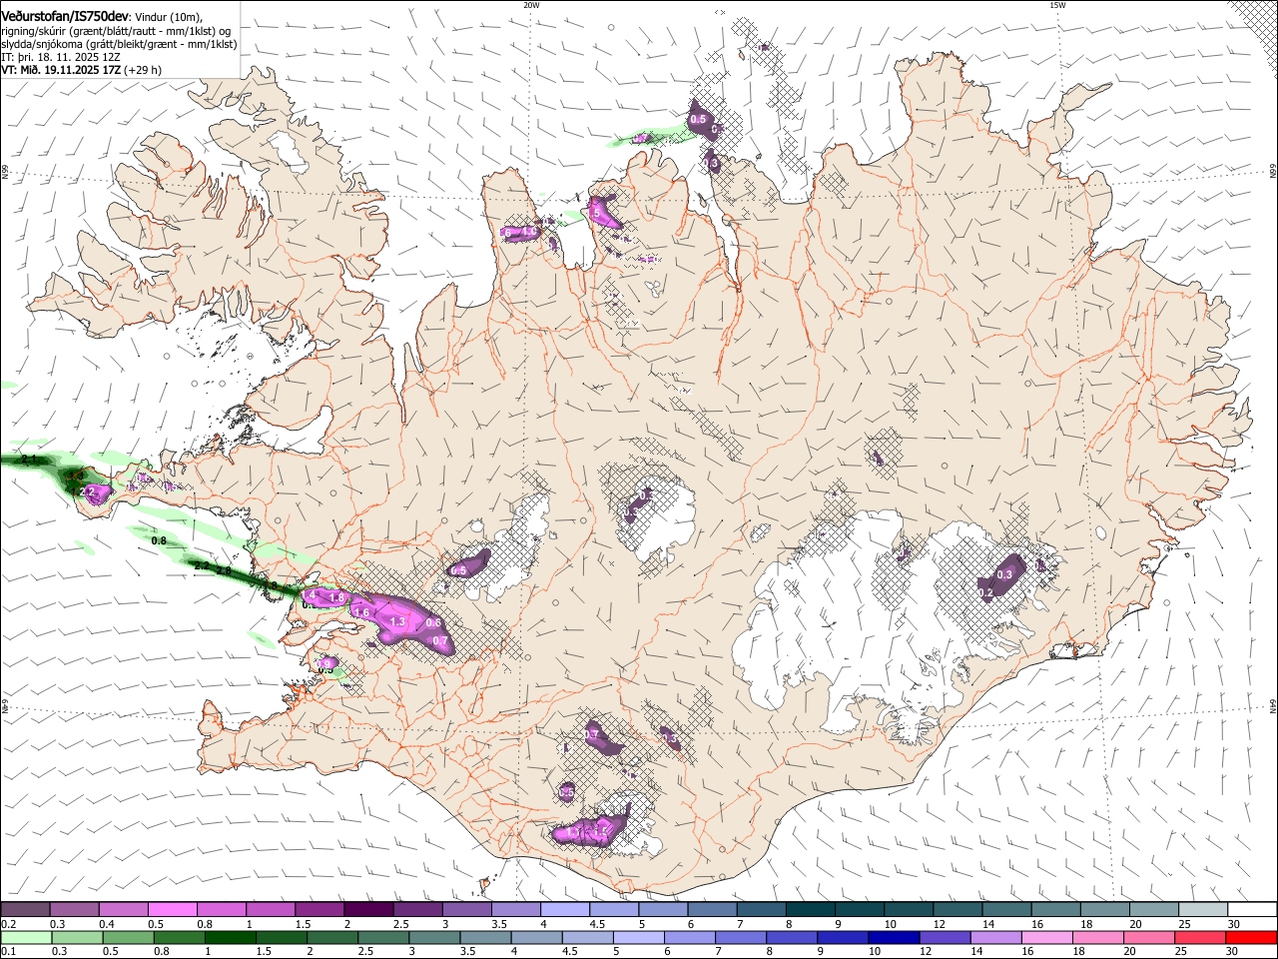
Task: Click the pale green 0.1 rain legend swatch
Action: 26,938
